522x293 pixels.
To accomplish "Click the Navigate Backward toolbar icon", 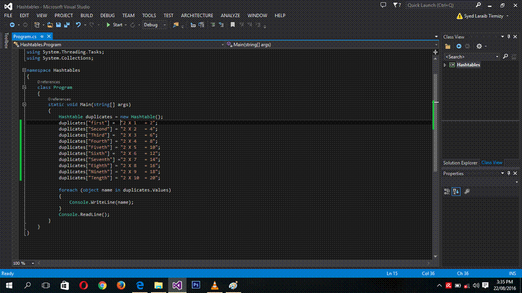I will [12, 24].
